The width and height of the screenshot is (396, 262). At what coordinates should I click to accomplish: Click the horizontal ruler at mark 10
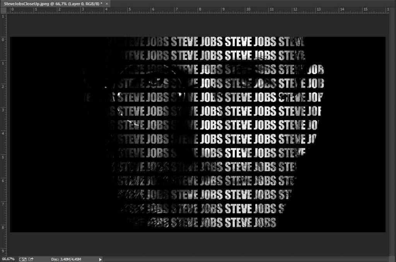click(x=247, y=10)
